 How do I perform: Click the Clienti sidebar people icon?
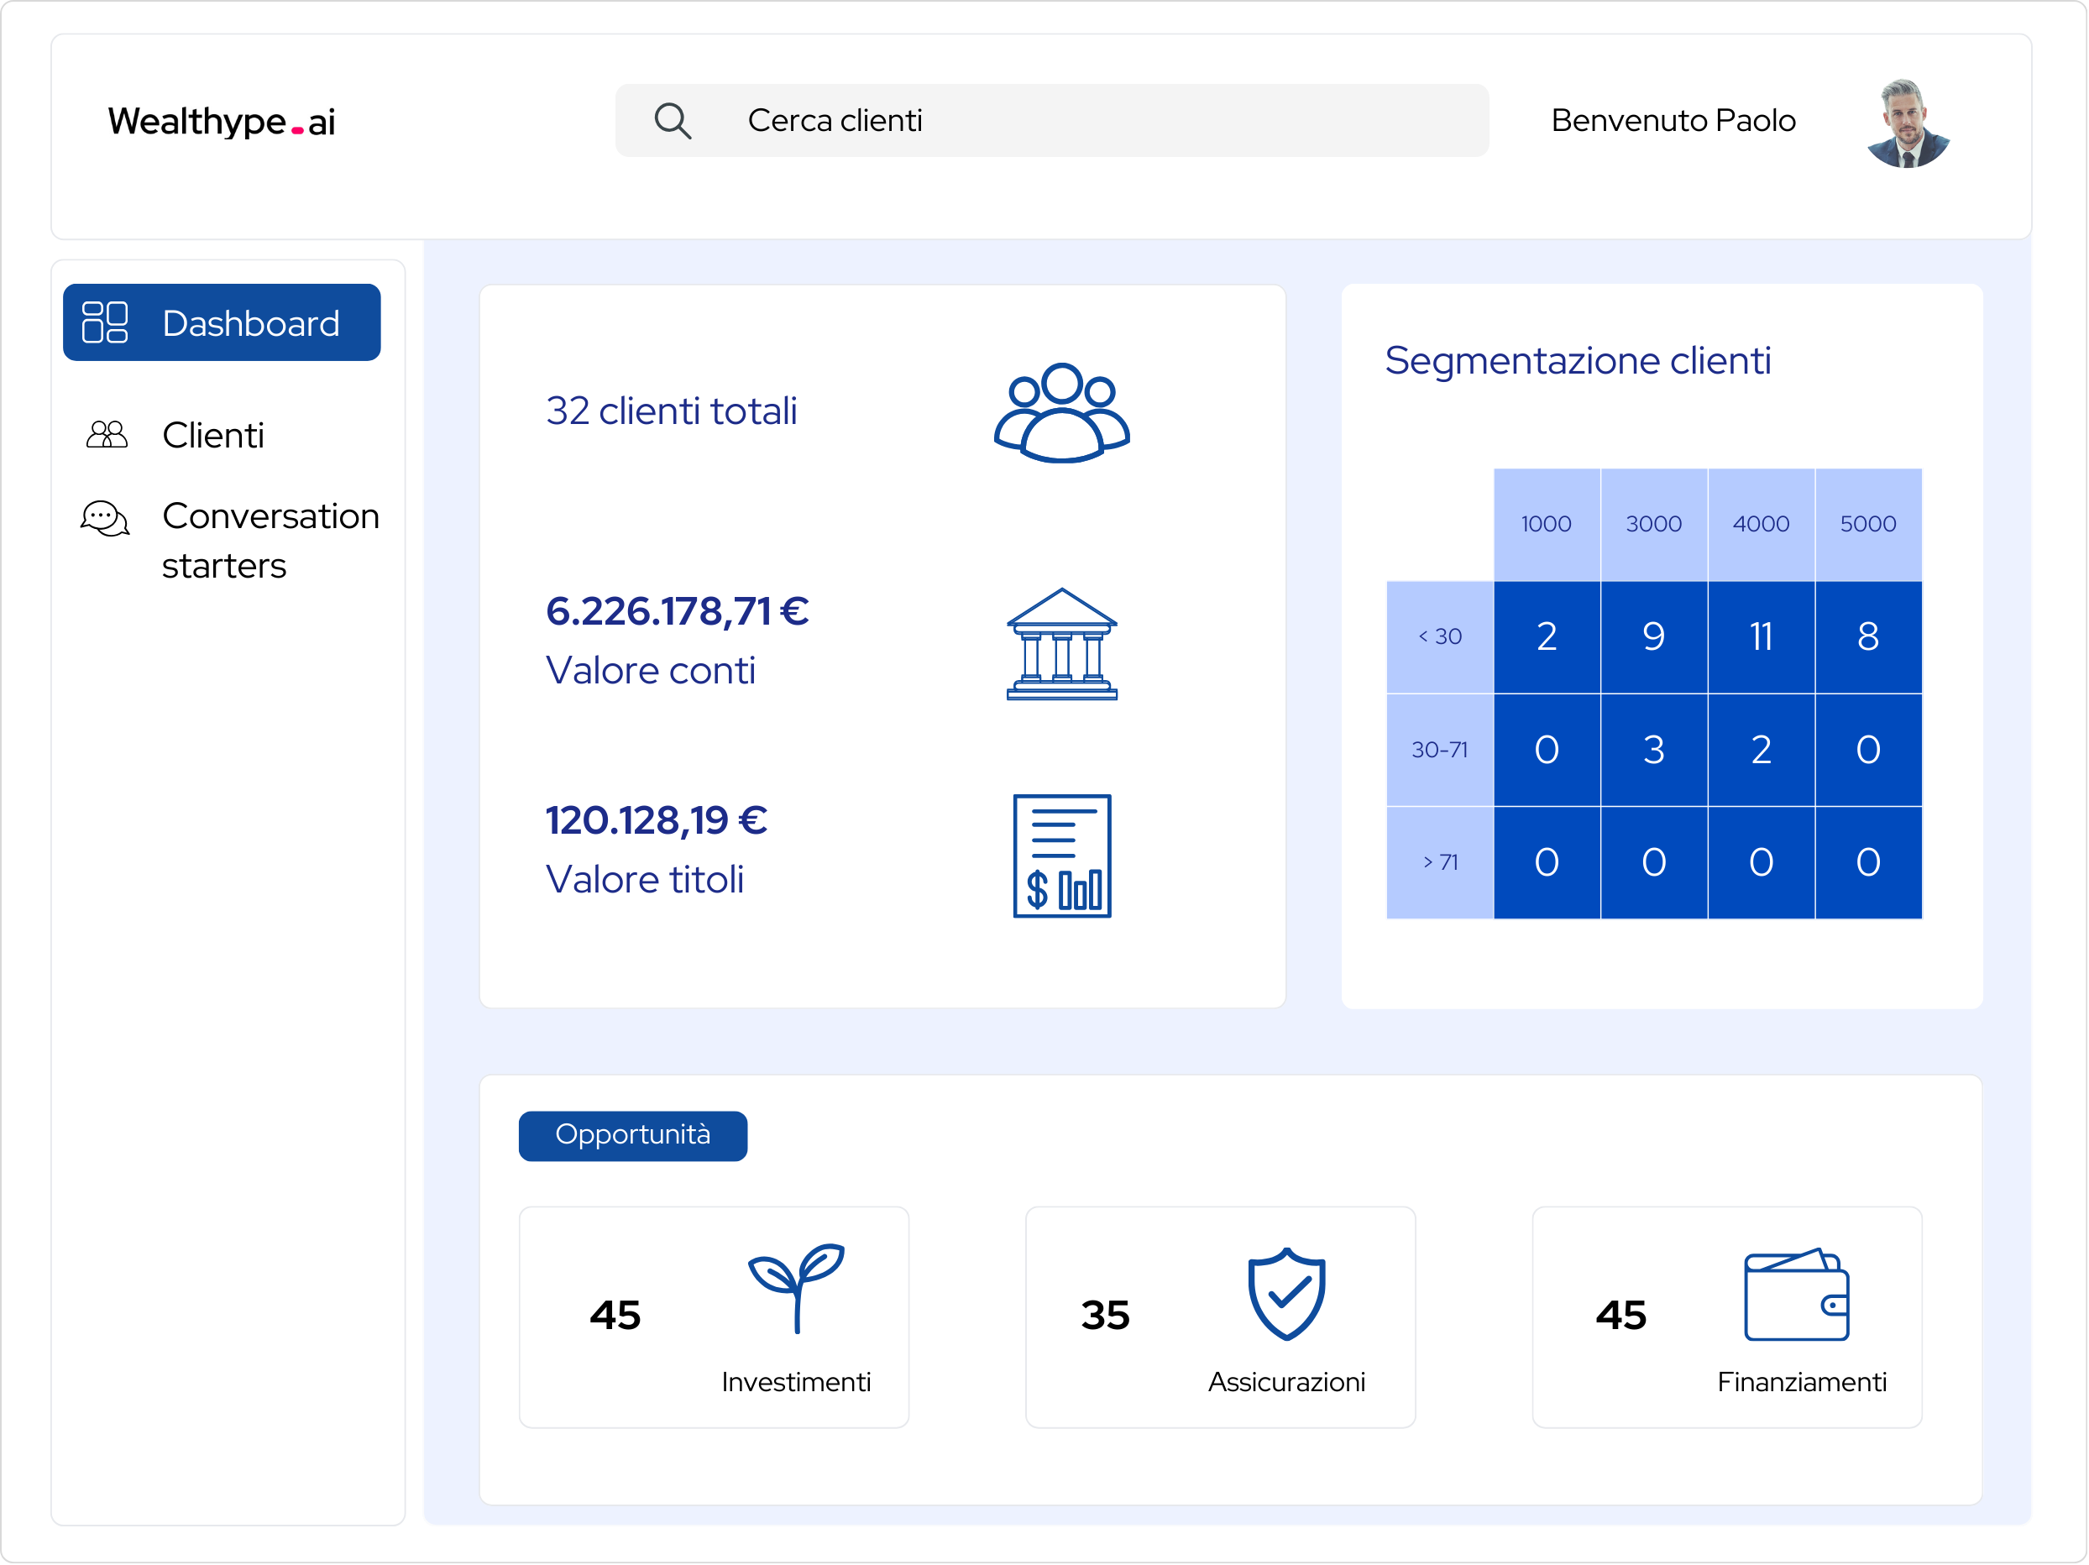point(107,434)
